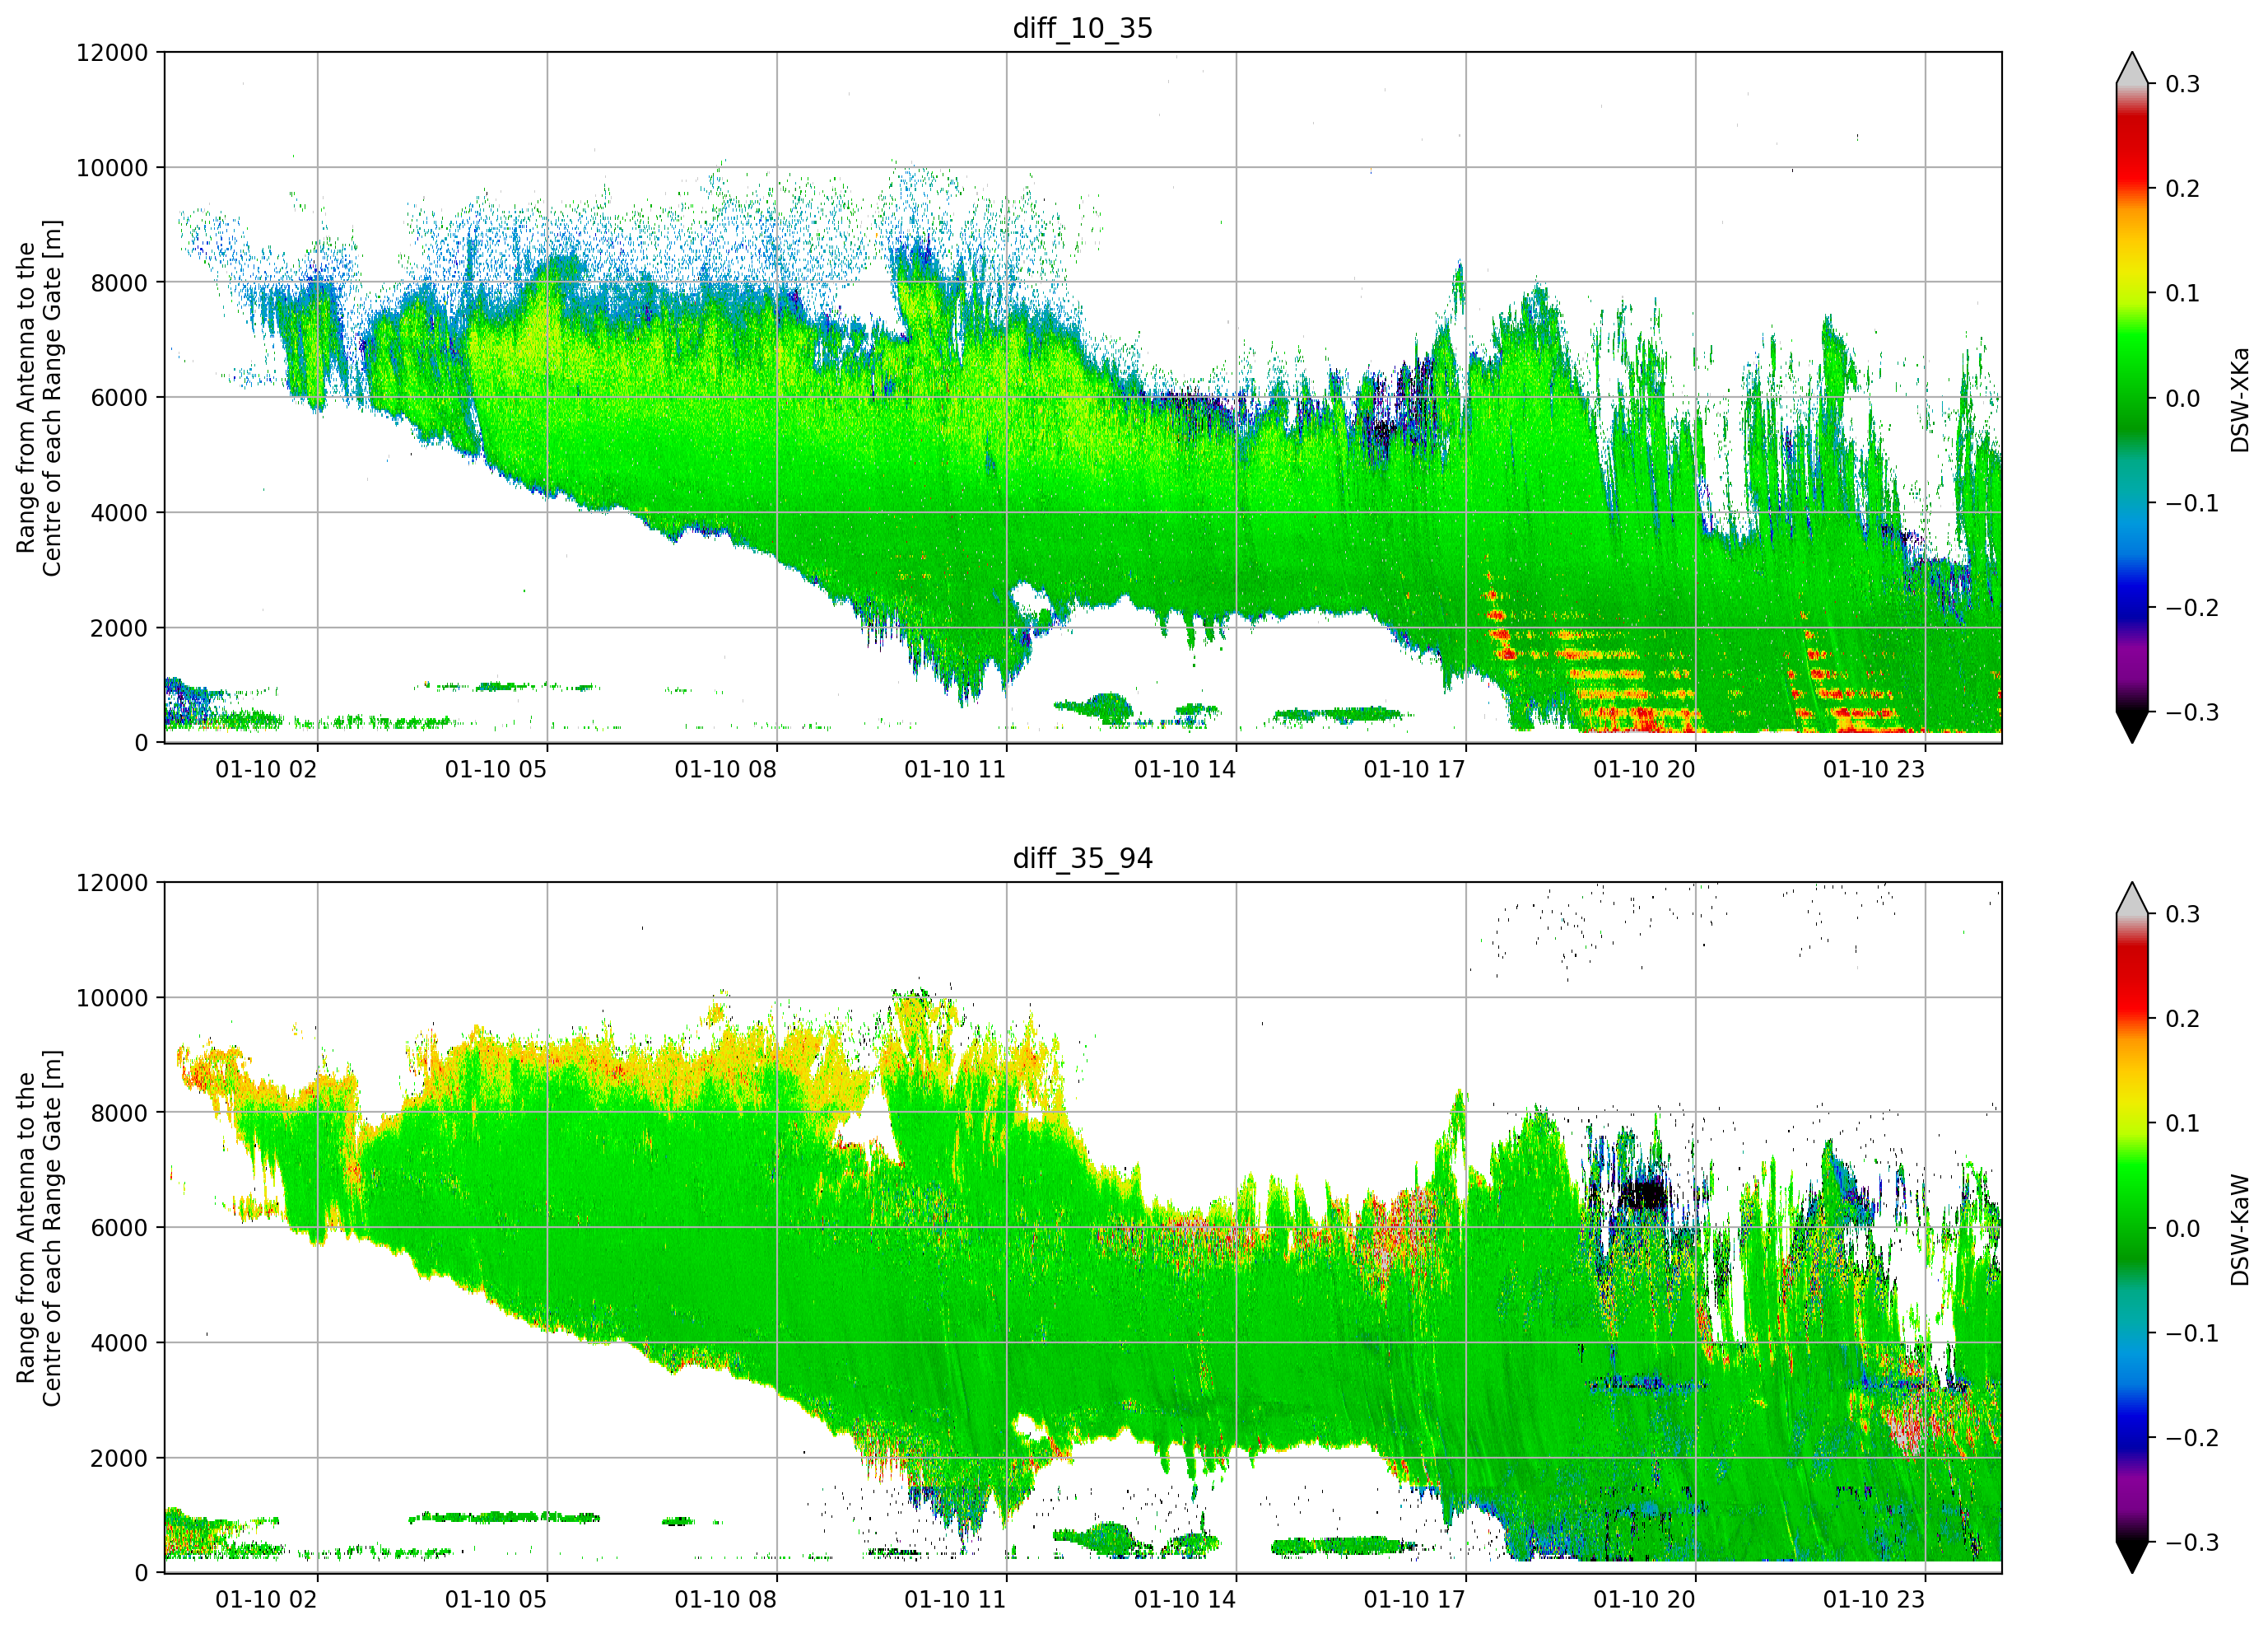Click the 01-10 23 tick label on bottom plot
Image resolution: width=2268 pixels, height=1629 pixels.
point(1874,1599)
